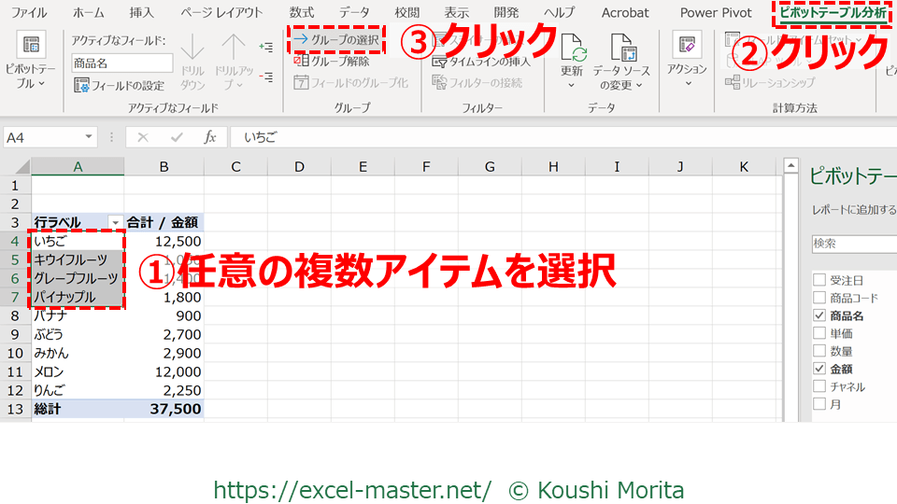Click the グループ解除 button
Image resolution: width=897 pixels, height=504 pixels.
[332, 62]
